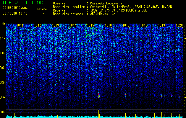Click the 0.6 frequency axis label
The height and width of the screenshot is (118, 186).
3,112
